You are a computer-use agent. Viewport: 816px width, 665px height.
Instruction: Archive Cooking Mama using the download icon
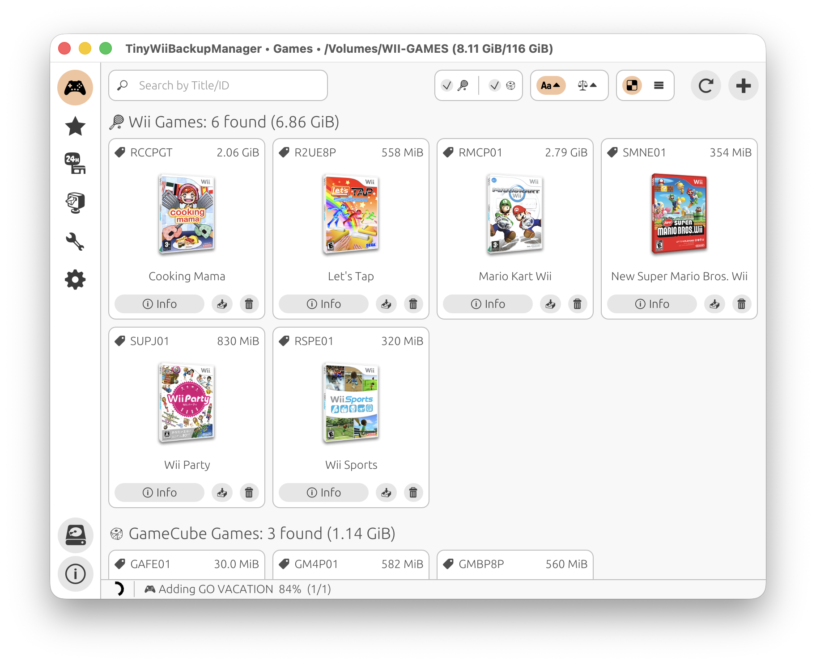point(222,304)
